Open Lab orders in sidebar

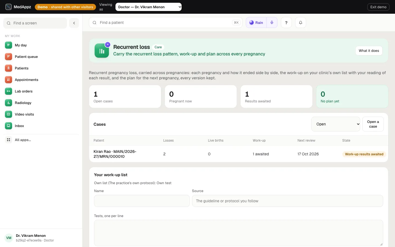(x=41, y=91)
